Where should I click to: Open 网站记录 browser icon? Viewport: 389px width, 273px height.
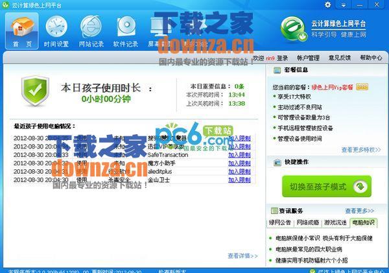tap(91, 30)
